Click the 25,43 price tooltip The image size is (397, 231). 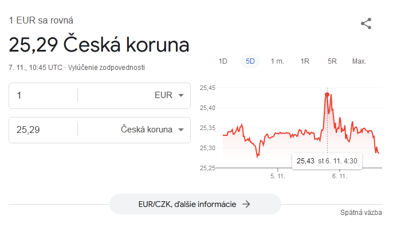pos(327,161)
